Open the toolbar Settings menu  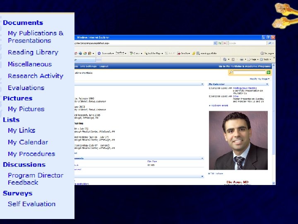coord(267,54)
